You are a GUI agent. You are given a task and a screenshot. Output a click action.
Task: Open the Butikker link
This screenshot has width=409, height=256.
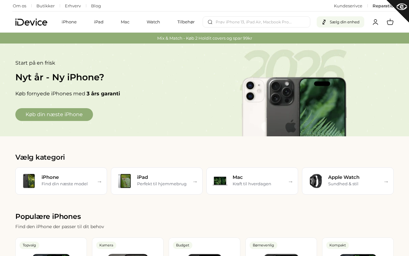45,6
